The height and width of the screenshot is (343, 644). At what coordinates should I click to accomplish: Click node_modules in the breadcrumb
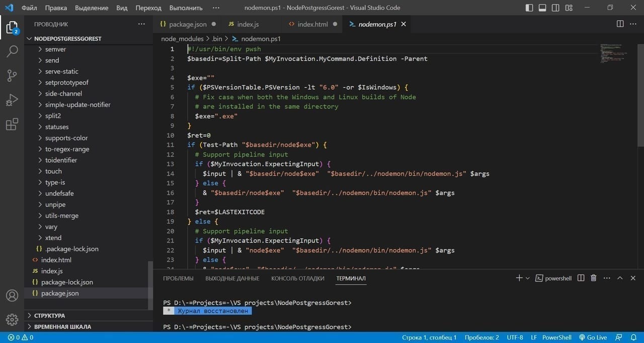(x=182, y=39)
